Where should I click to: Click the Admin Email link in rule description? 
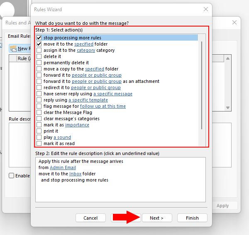tap(63, 167)
